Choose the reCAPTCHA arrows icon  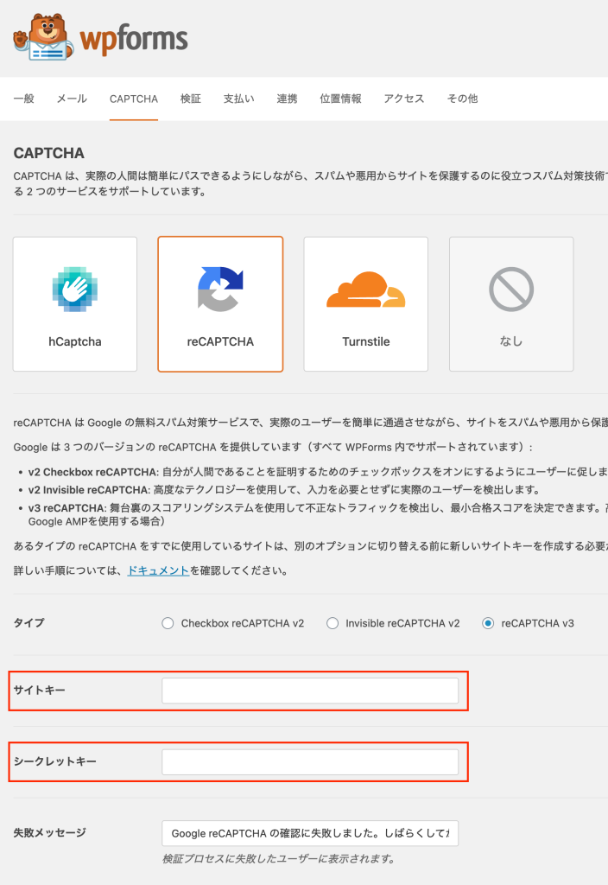220,289
